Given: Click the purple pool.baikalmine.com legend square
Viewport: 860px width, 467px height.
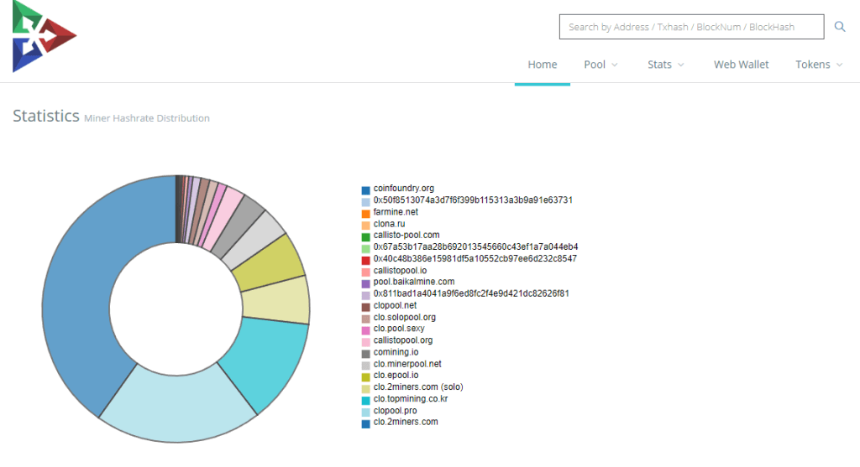Looking at the screenshot, I should (x=366, y=283).
